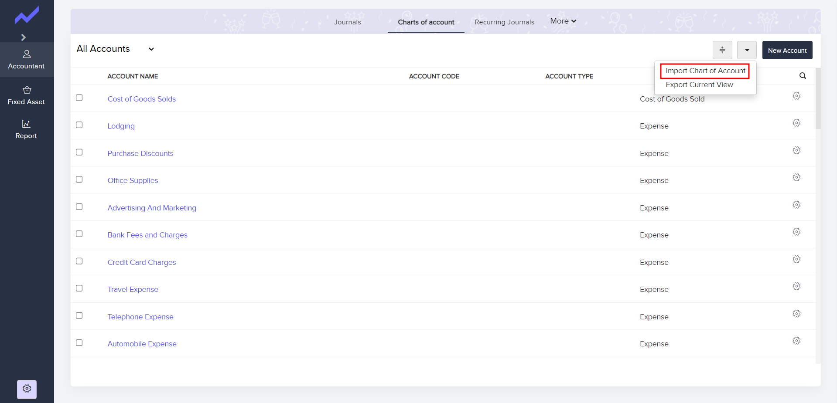Screen dimensions: 837x403
Task: Open the Bank Fees and Charges account
Action: 147,235
